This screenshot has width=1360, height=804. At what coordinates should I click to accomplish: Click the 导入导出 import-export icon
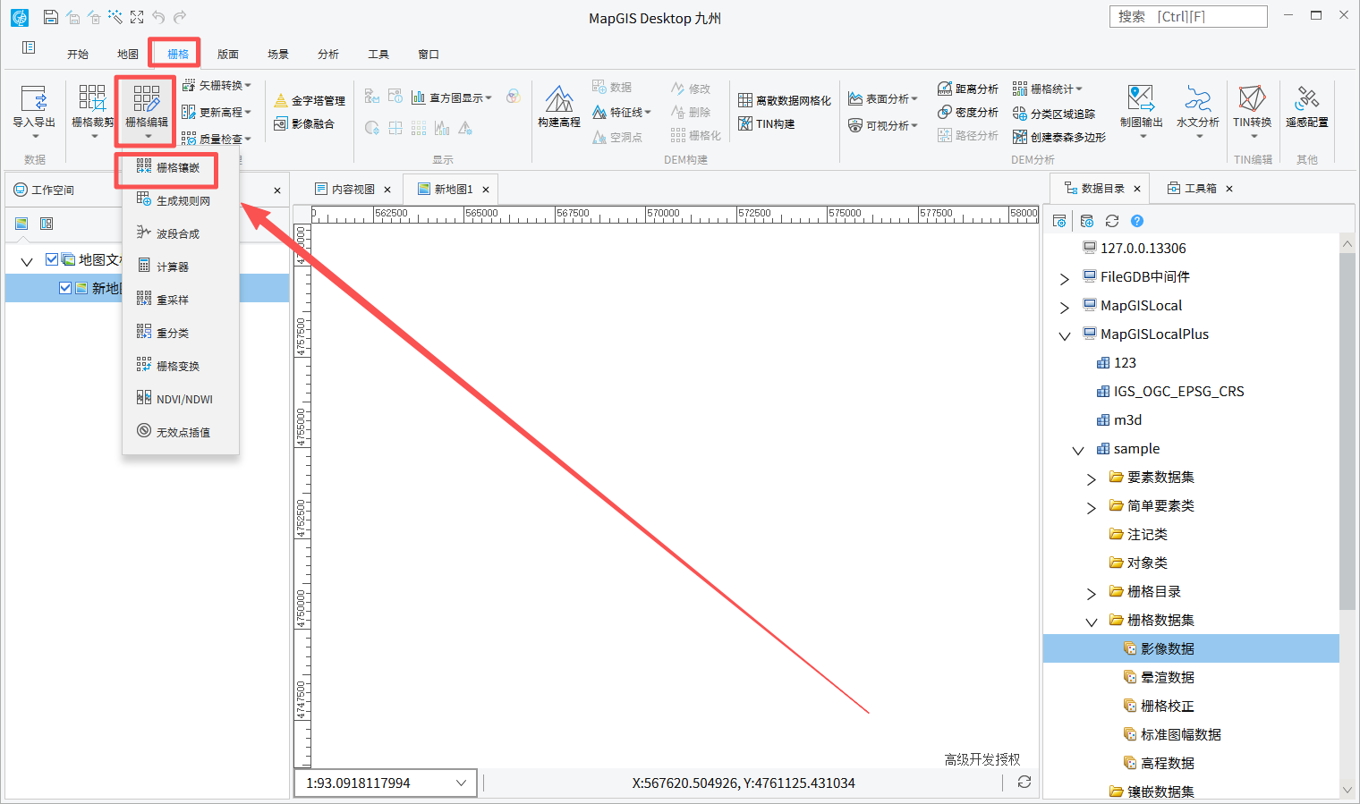34,106
